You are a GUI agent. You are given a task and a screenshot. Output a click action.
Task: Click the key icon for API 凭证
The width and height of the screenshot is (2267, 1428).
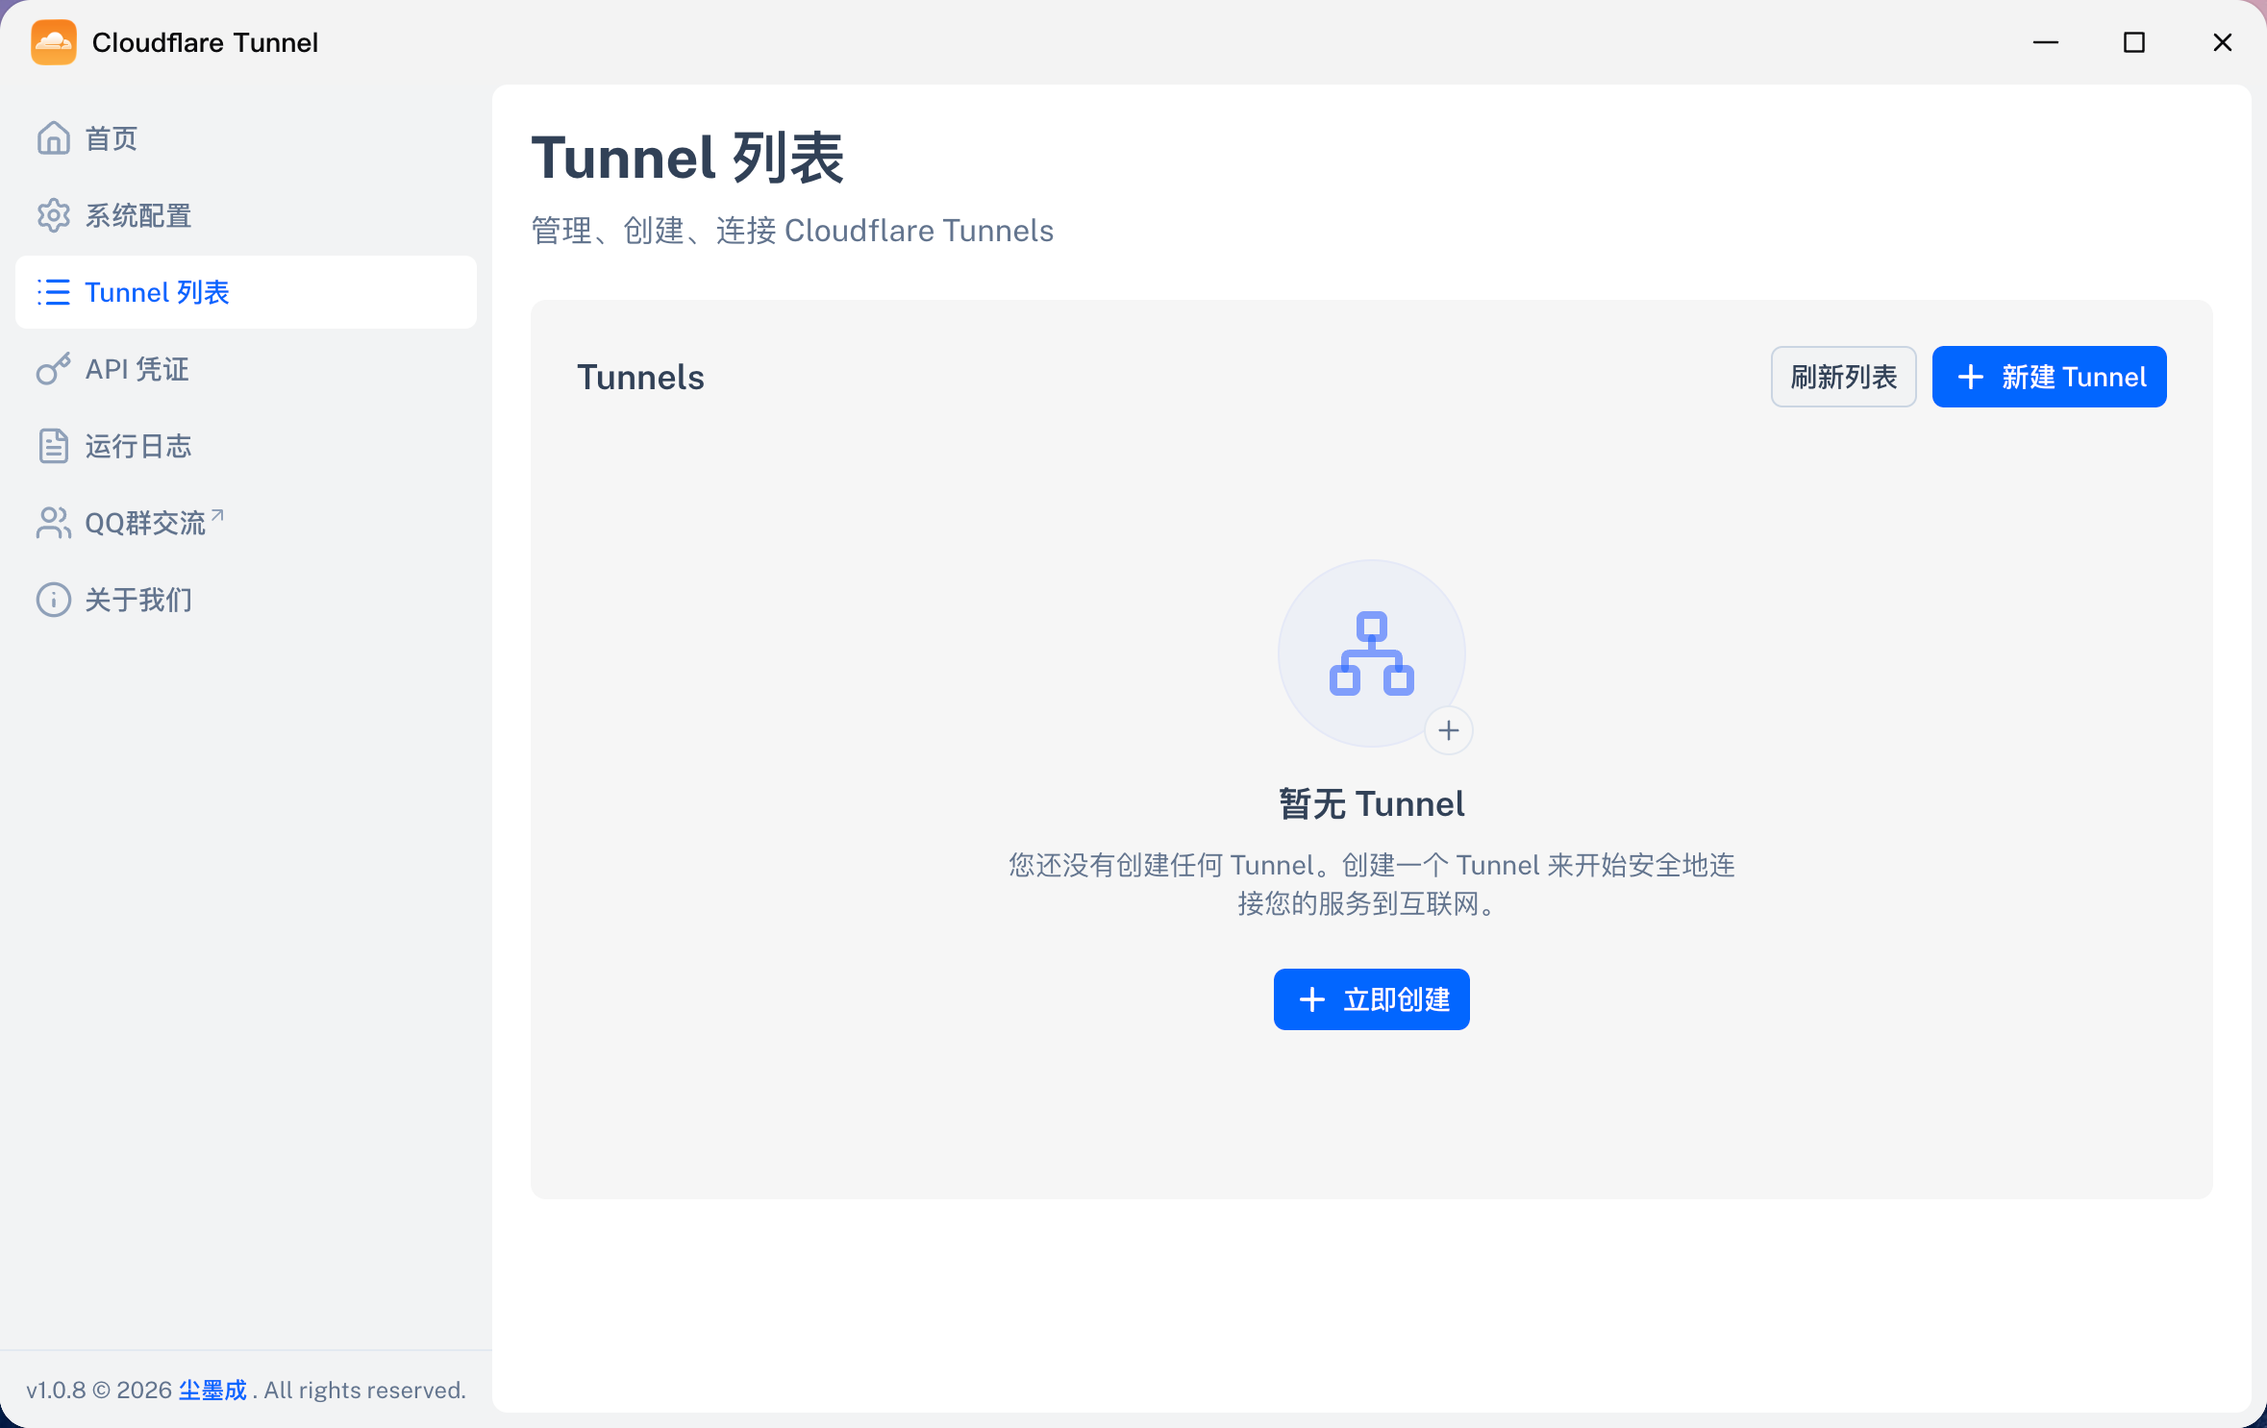pyautogui.click(x=54, y=369)
